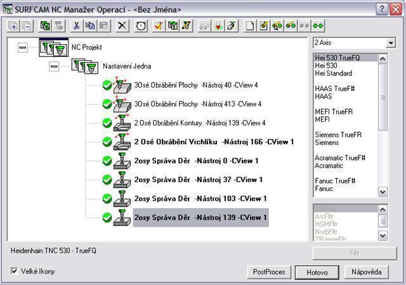Toggle green check of Nástroj 37 operation
This screenshot has width=406, height=285.
pos(107,180)
